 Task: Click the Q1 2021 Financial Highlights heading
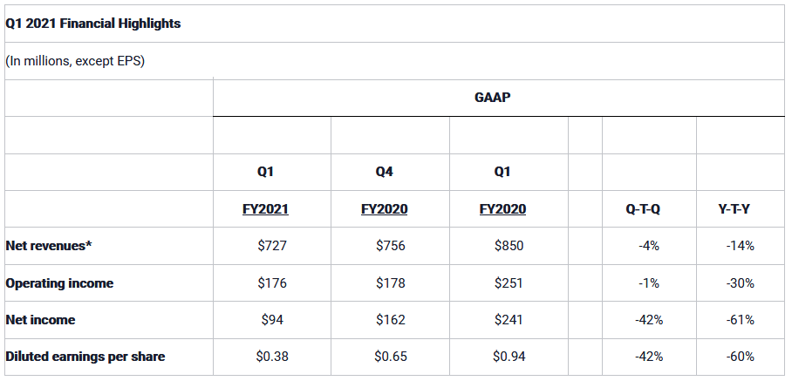(x=93, y=24)
